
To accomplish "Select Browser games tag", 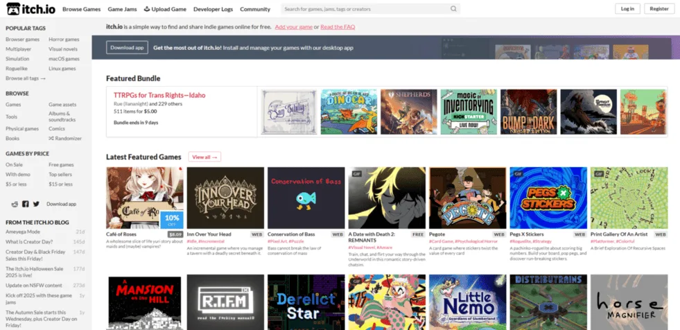I will coord(23,40).
